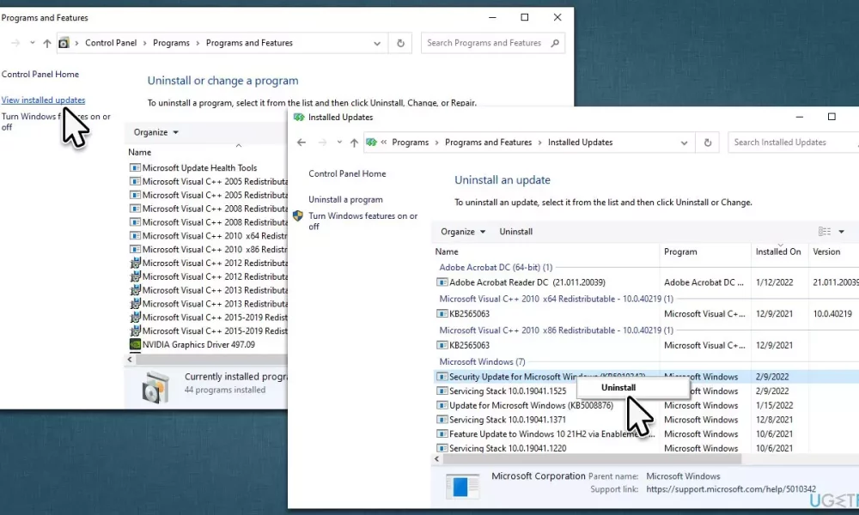This screenshot has height=515, width=859.
Task: Click the icon beside Visual C++ 2010 x64 Redistributable program
Action: (135, 236)
